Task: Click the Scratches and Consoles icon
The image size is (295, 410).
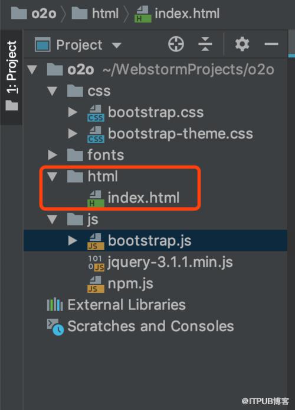Action: pos(55,327)
